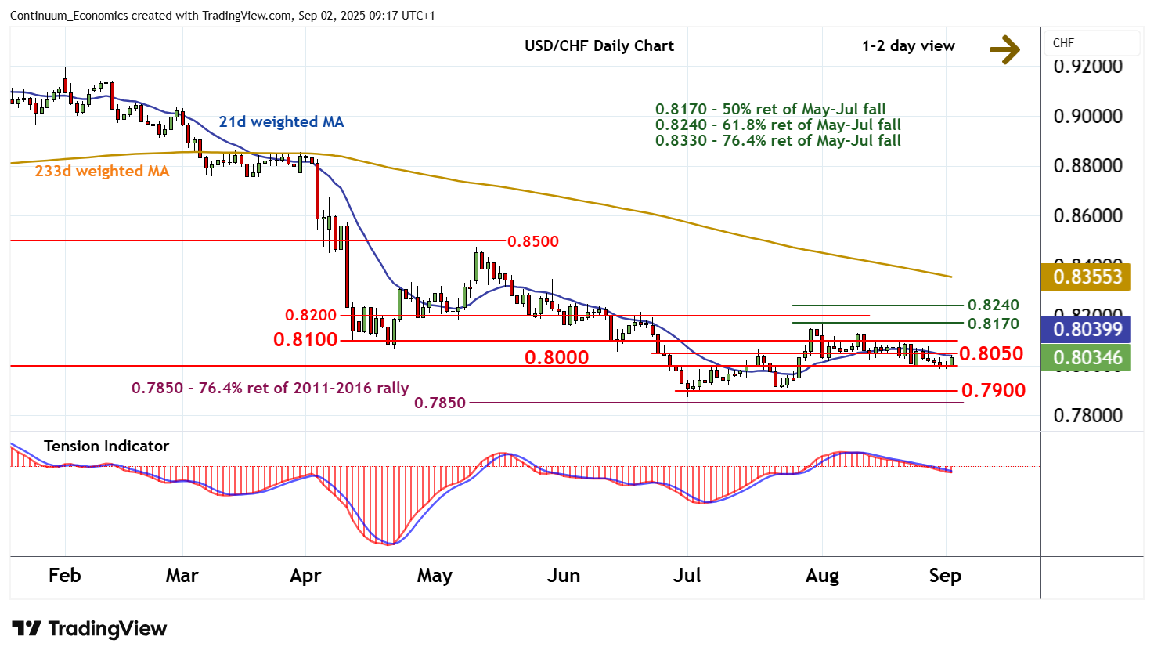The height and width of the screenshot is (658, 1154).
Task: Click the 233d weighted MA label
Action: [102, 171]
